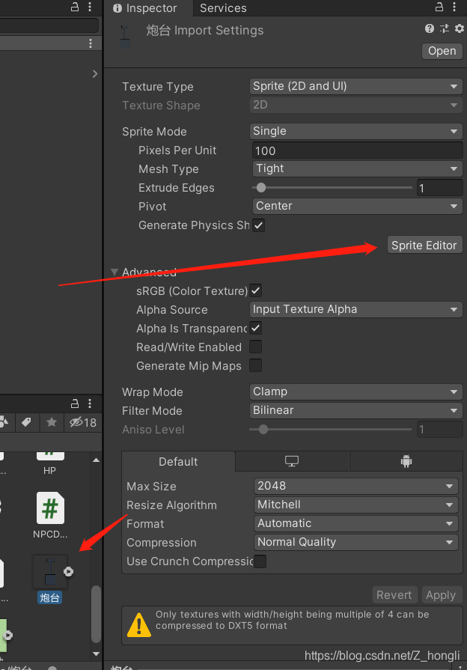Open upper-left panel kebab menu

pyautogui.click(x=90, y=7)
